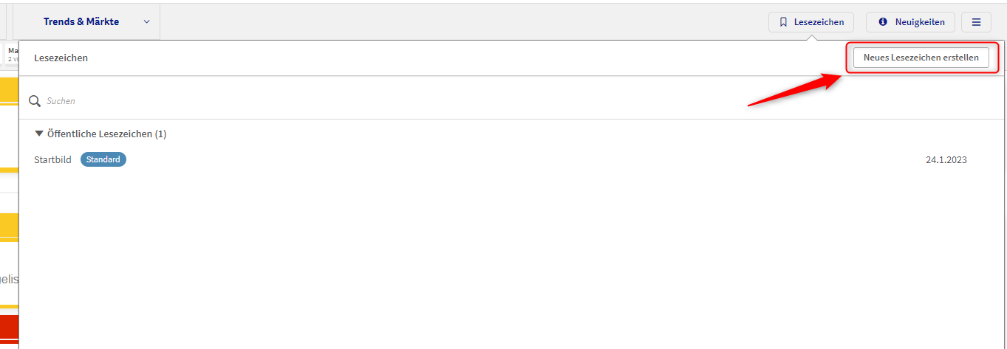The width and height of the screenshot is (1007, 349).
Task: Open the hamburger menu icon
Action: click(976, 22)
